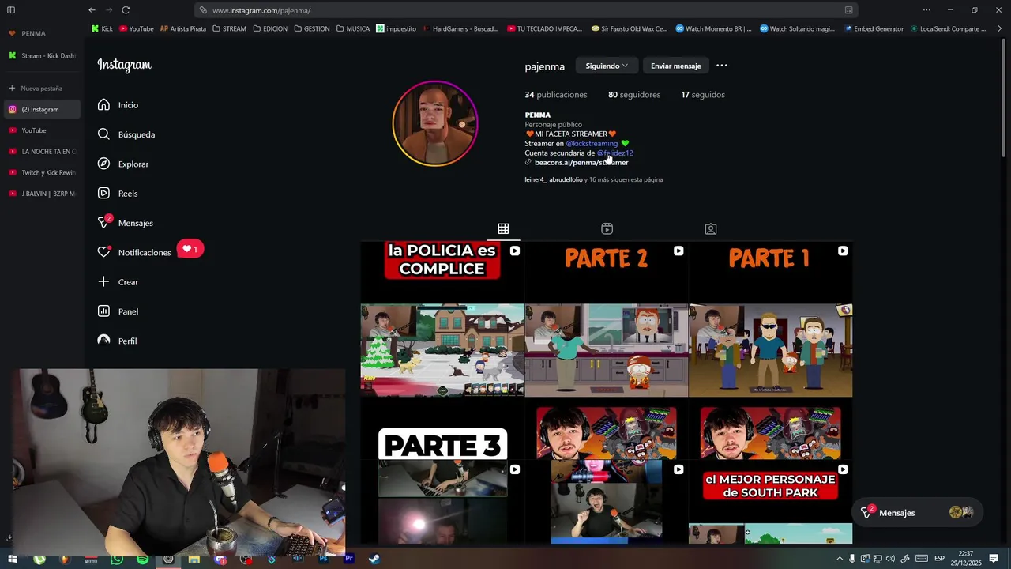Open the 80 seguidores list
The width and height of the screenshot is (1011, 569).
point(634,95)
